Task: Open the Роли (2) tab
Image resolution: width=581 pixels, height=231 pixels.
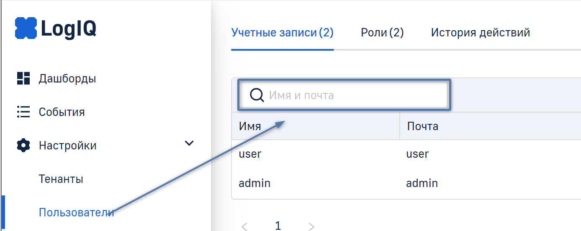Action: coord(382,33)
